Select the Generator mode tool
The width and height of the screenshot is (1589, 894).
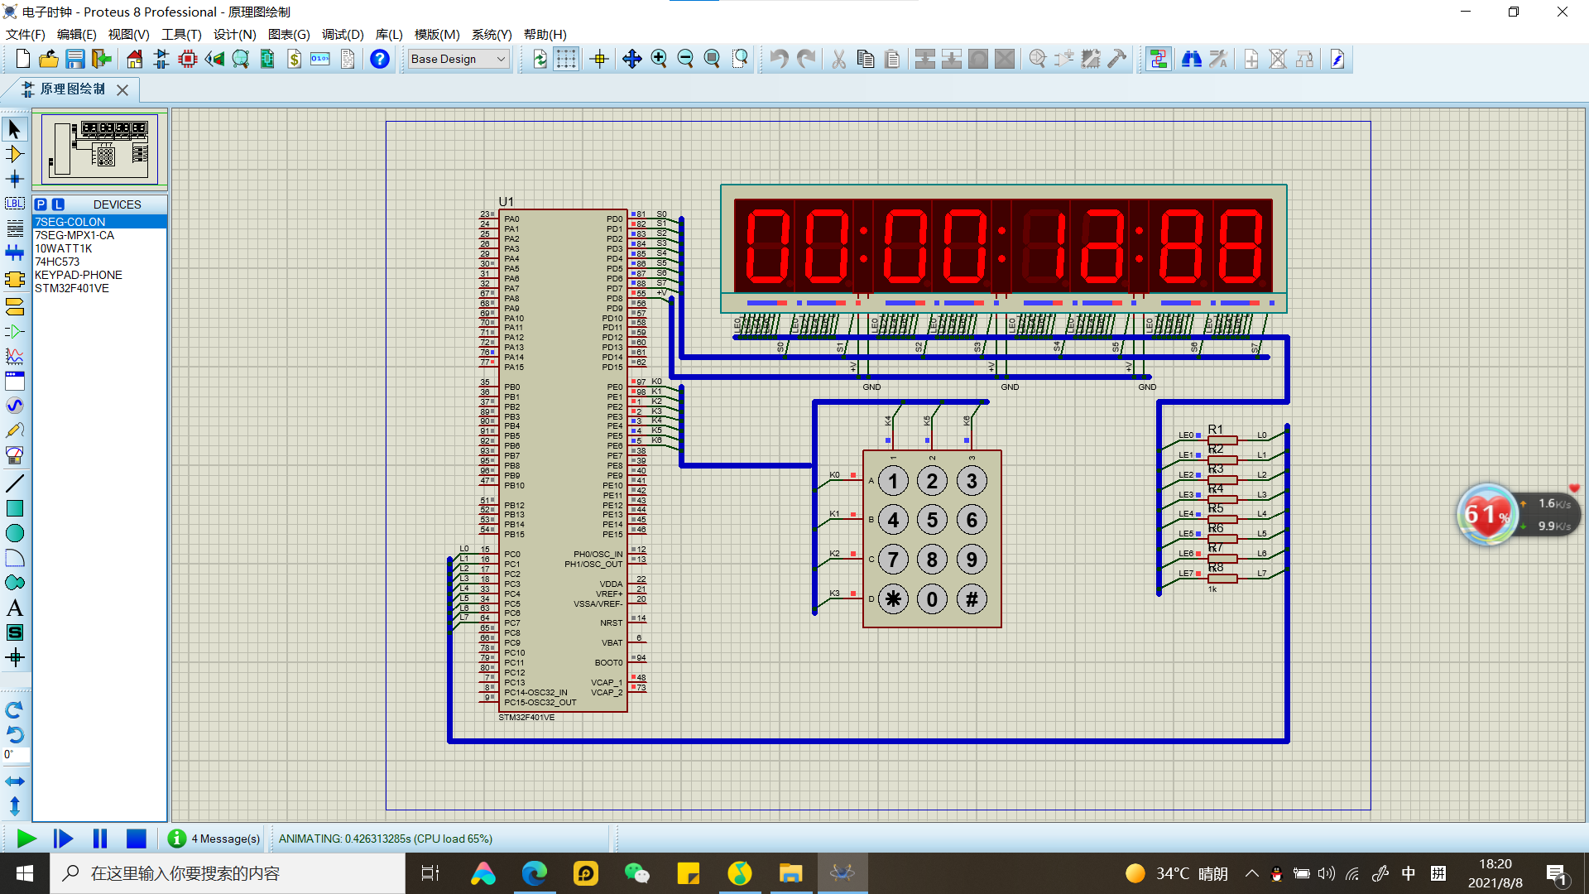point(14,406)
